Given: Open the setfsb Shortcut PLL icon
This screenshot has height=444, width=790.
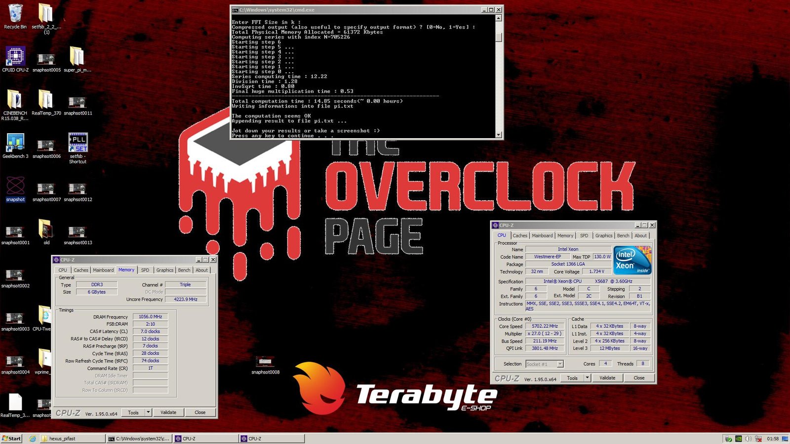Looking at the screenshot, I should (x=78, y=145).
